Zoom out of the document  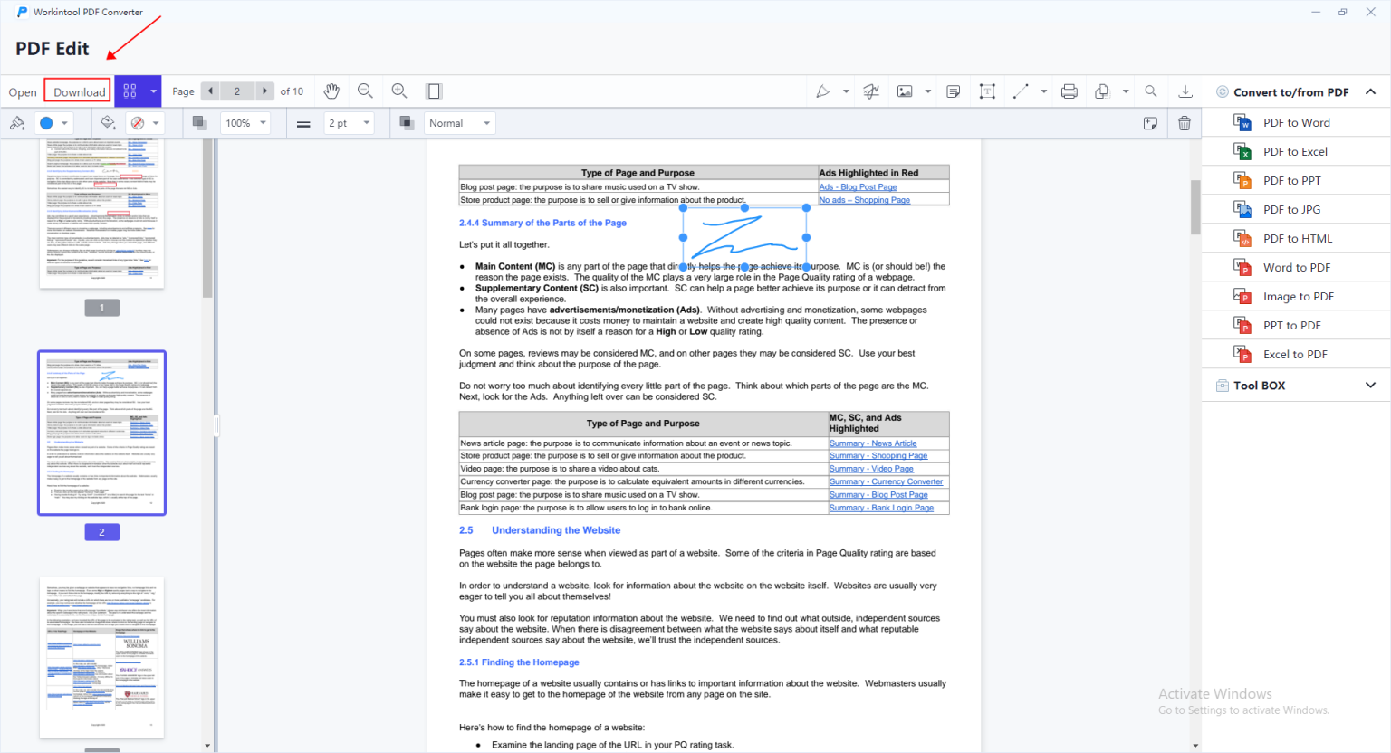coord(365,91)
